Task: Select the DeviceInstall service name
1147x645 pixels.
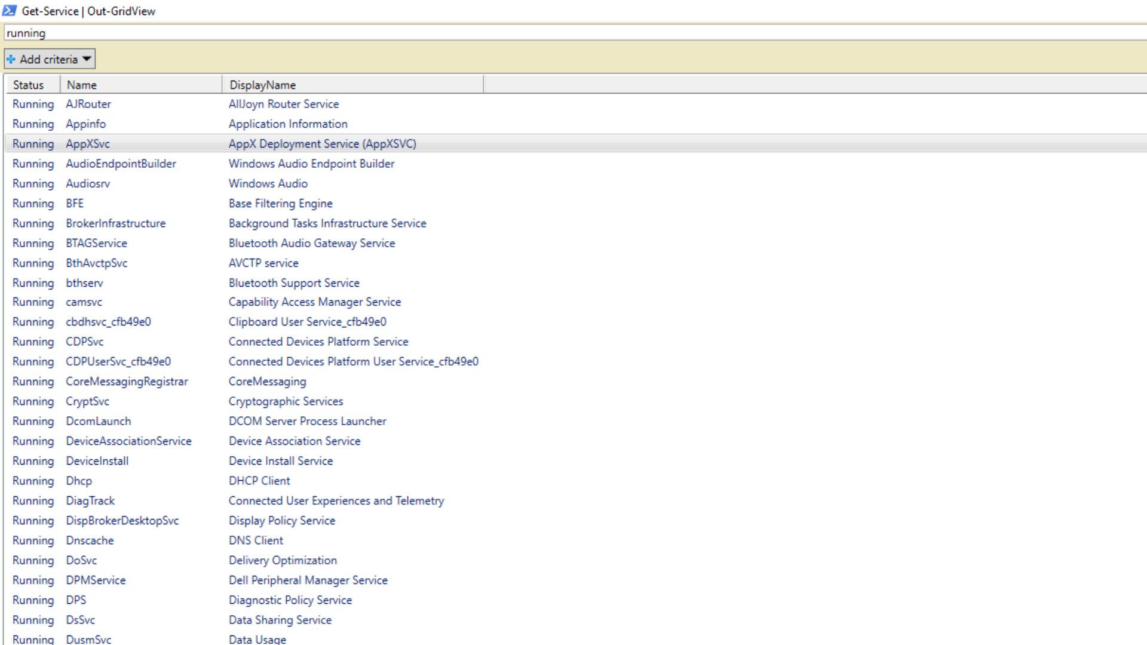Action: tap(97, 461)
